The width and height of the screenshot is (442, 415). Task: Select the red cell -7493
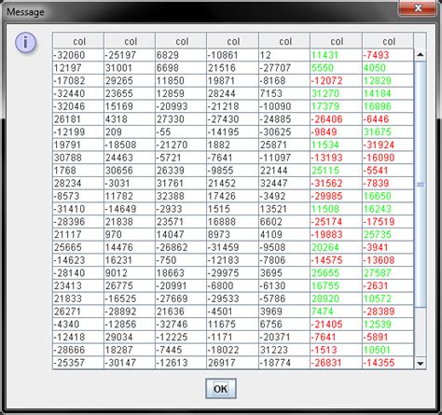(388, 55)
